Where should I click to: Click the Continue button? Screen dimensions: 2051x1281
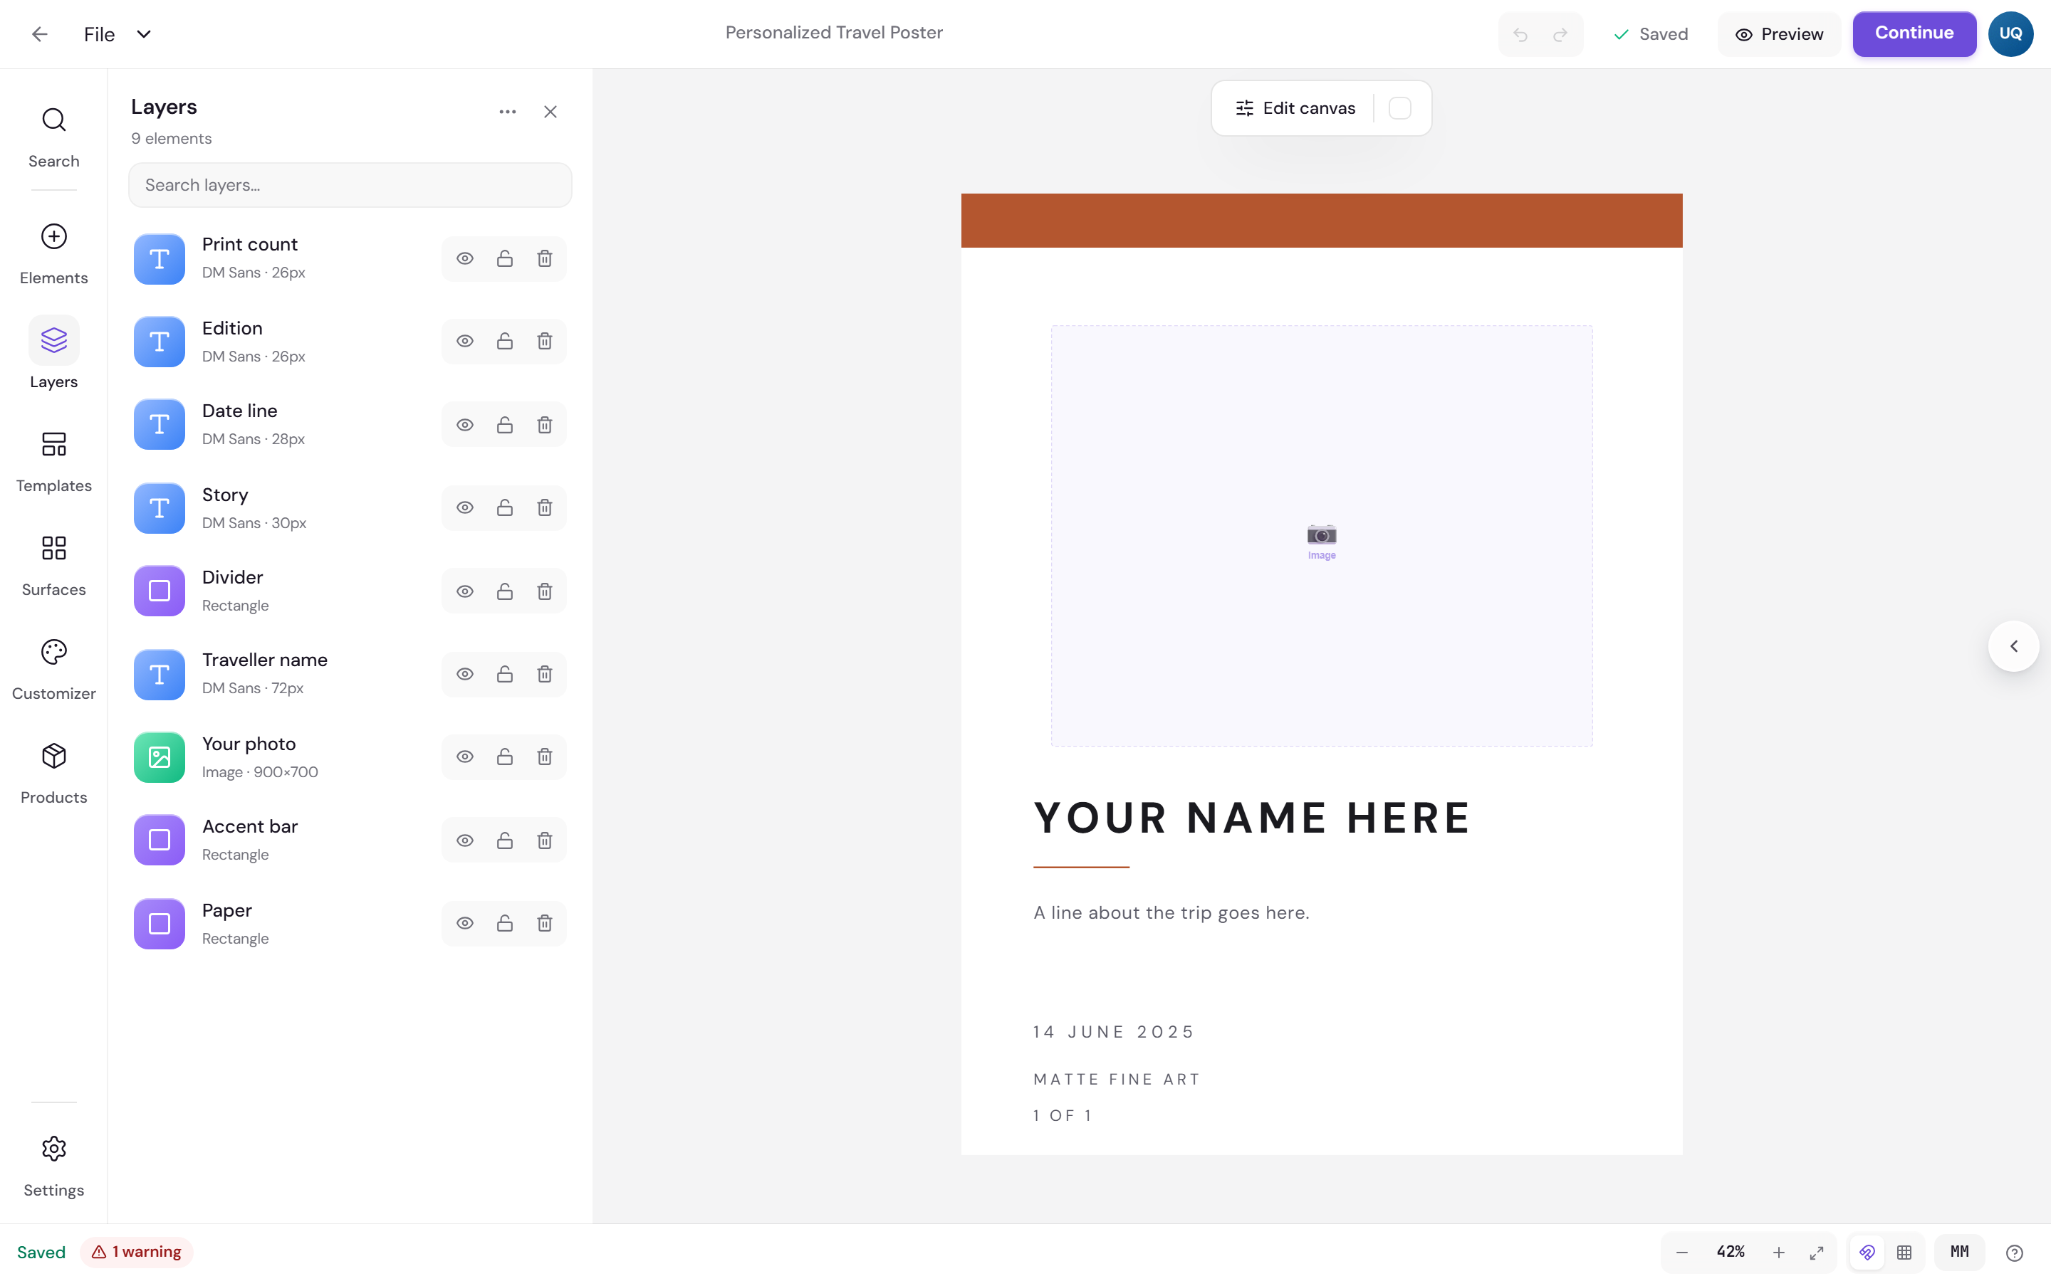click(1914, 34)
